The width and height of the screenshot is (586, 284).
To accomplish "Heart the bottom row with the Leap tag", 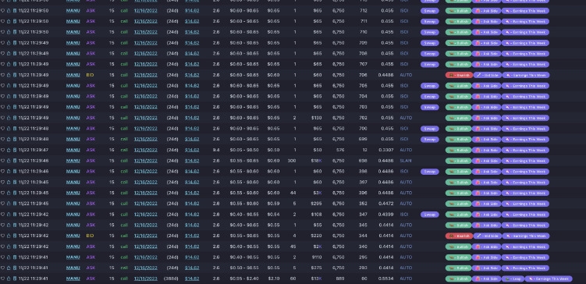I will 2,279.
